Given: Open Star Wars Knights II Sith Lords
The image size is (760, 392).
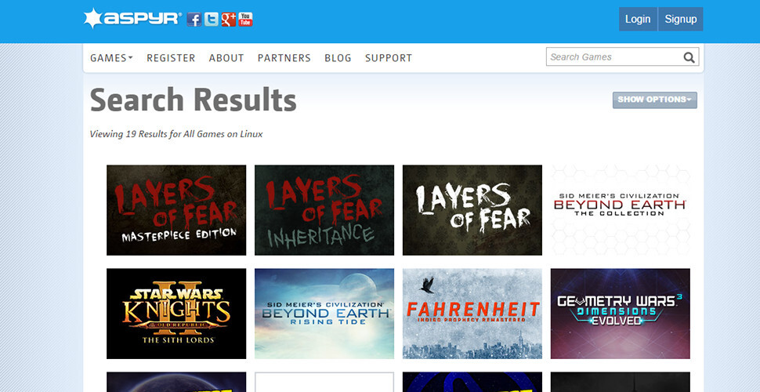Looking at the screenshot, I should point(176,314).
